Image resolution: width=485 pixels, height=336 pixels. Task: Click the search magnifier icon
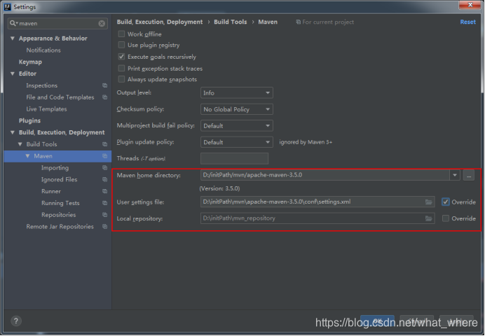click(x=13, y=23)
